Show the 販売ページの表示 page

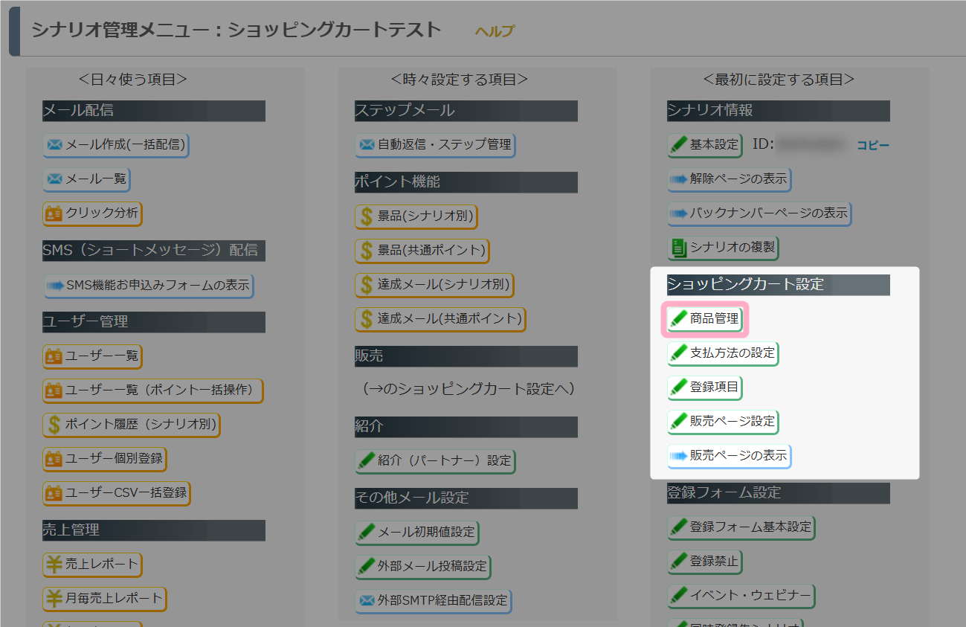[x=729, y=455]
